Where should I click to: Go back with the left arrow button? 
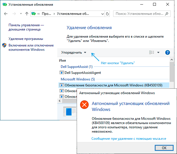[x=6, y=14]
